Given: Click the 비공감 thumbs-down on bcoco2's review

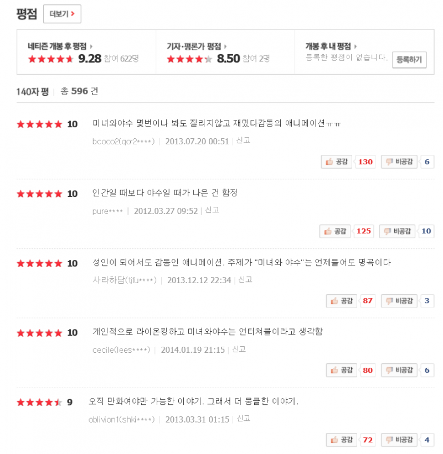Looking at the screenshot, I should [x=398, y=161].
